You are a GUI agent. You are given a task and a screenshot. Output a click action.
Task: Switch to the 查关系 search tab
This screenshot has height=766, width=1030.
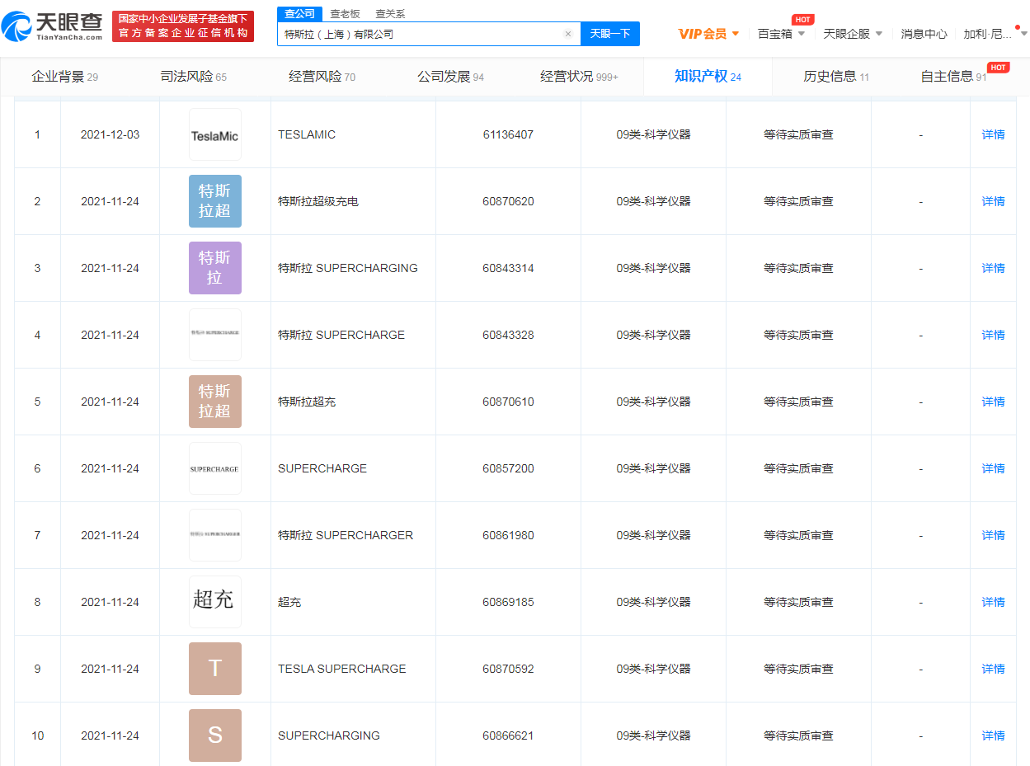point(390,14)
